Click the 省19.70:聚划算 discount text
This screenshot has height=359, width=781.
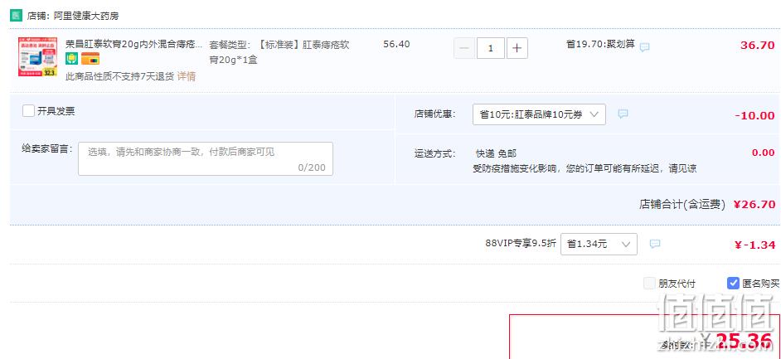600,44
